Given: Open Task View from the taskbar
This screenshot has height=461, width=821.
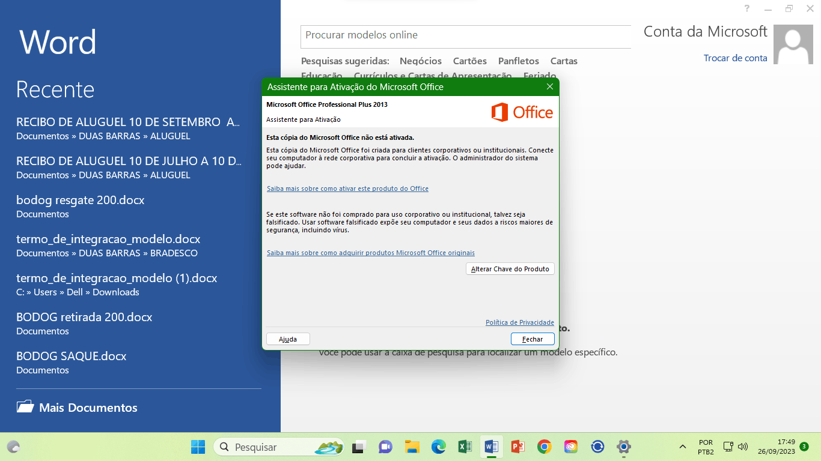Looking at the screenshot, I should click(x=359, y=447).
